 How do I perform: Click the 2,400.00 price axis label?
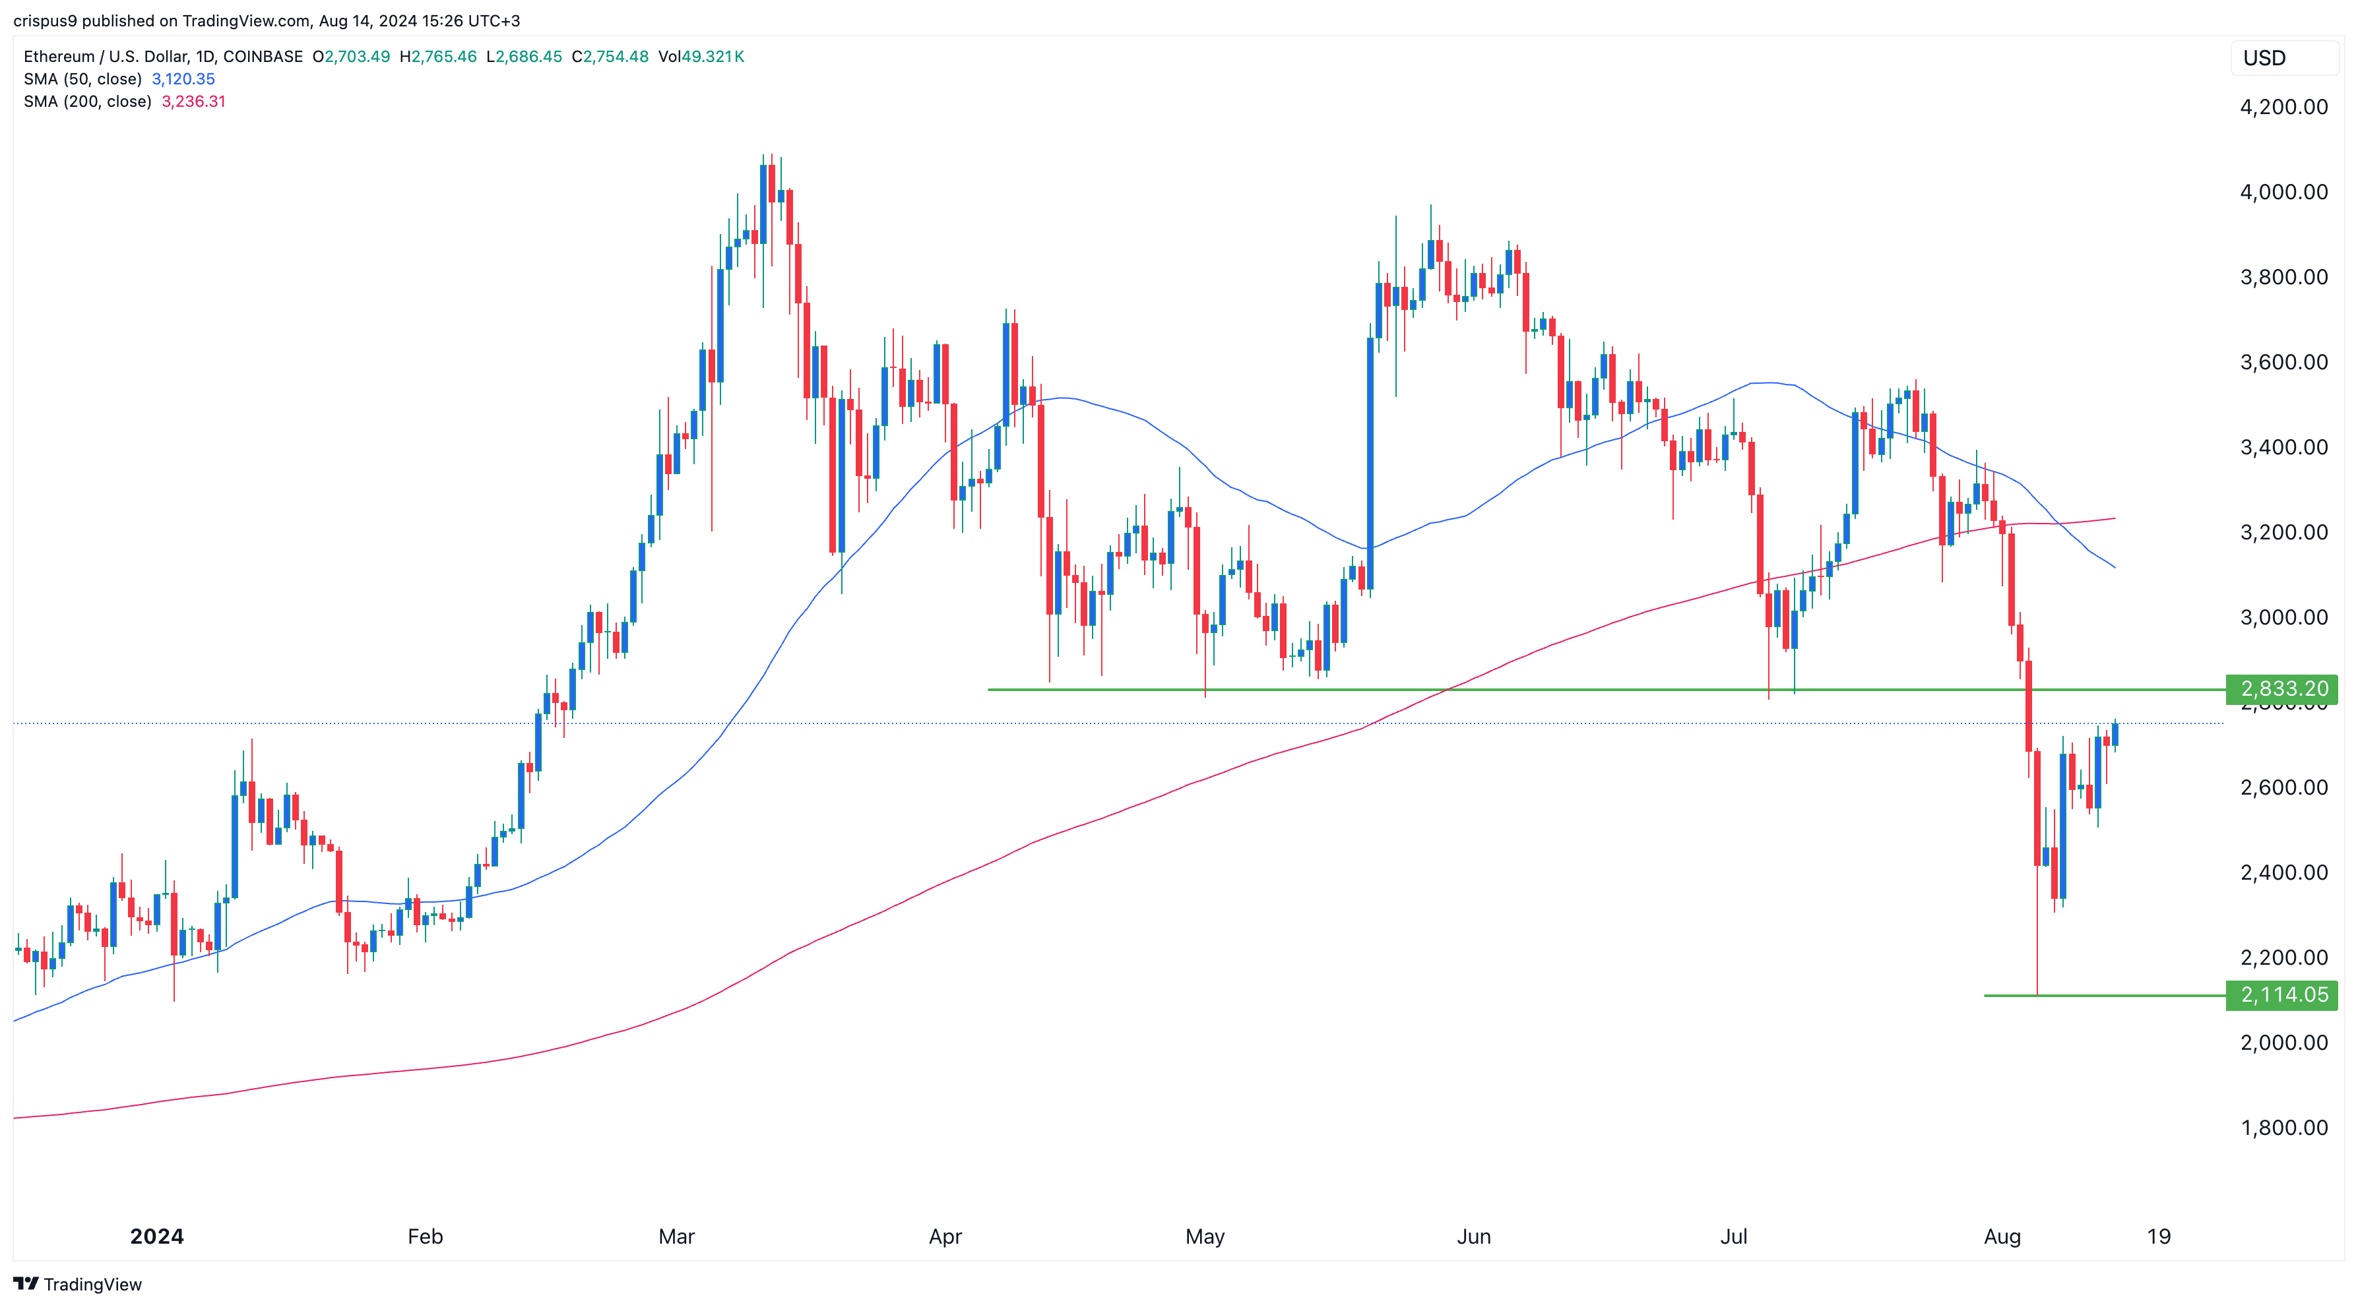pos(2284,872)
